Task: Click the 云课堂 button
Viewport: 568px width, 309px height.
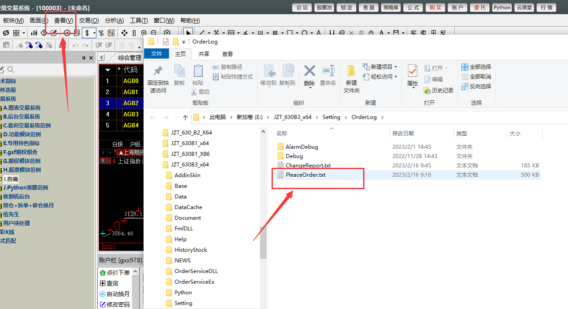Action: pyautogui.click(x=524, y=7)
